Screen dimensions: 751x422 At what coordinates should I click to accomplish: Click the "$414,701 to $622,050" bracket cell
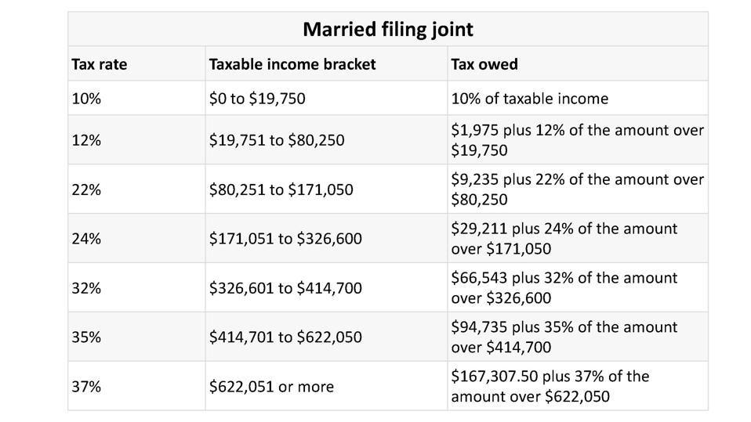(x=285, y=337)
